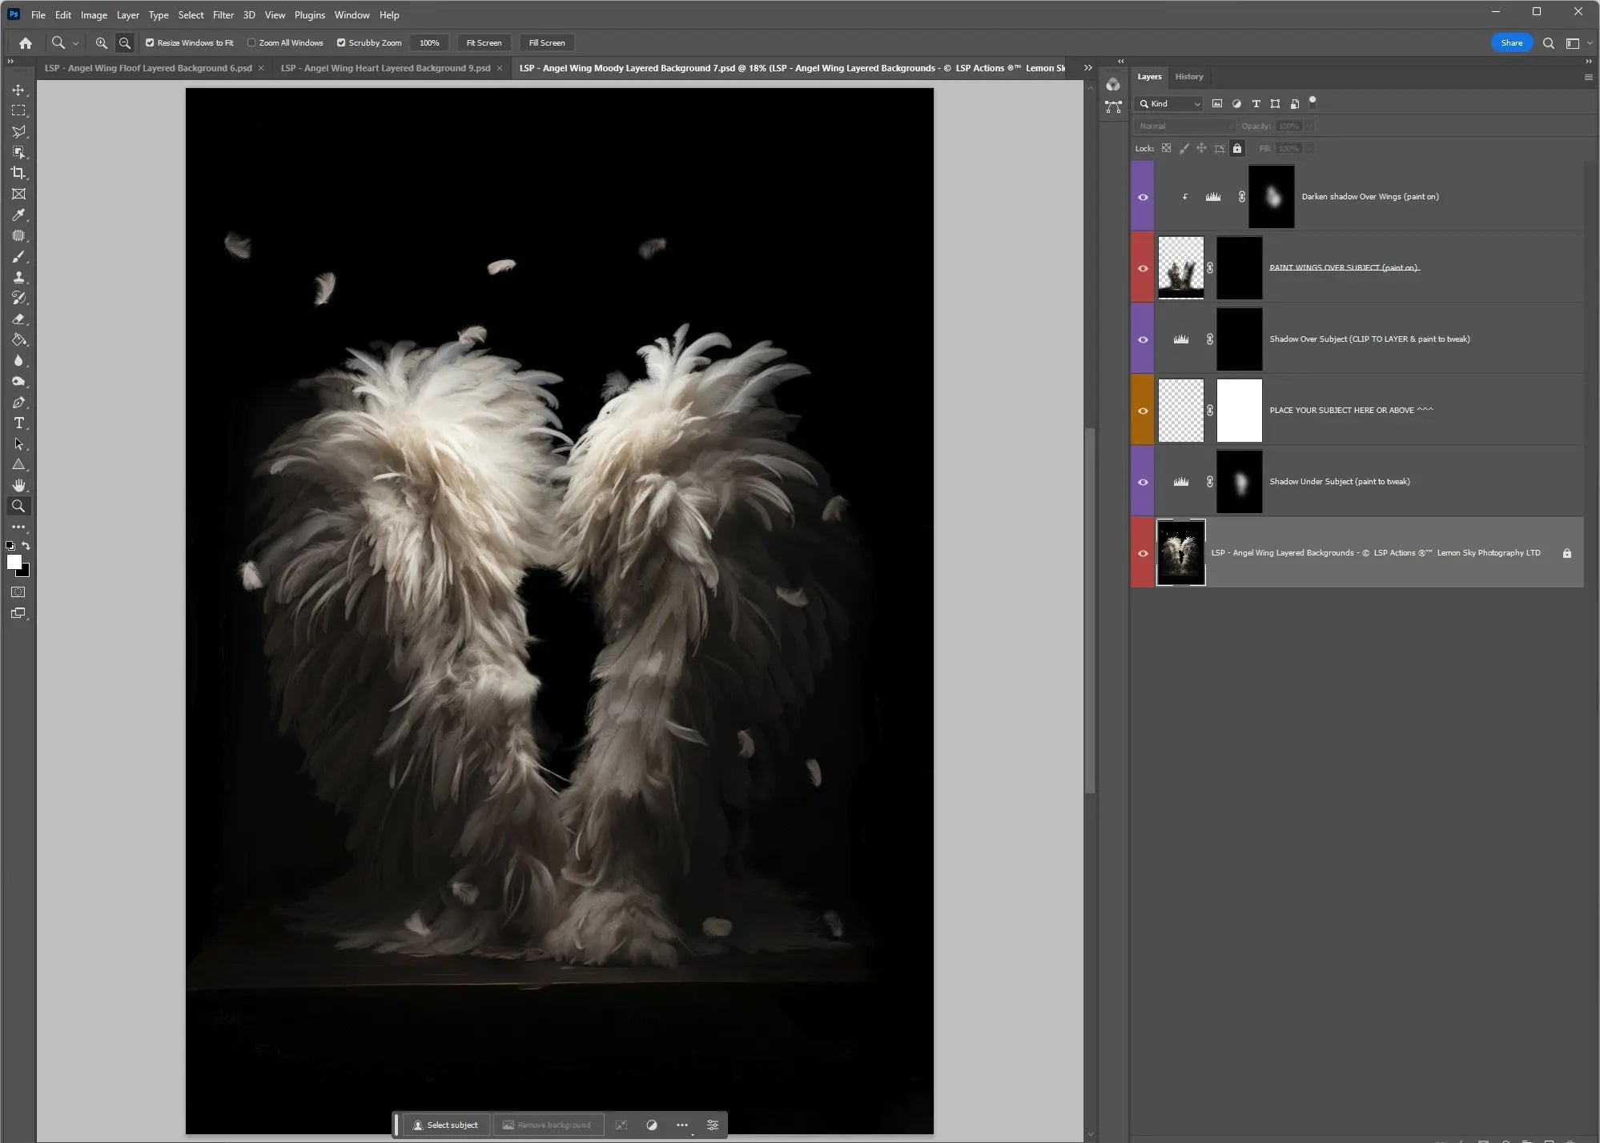Uncheck Resize Windows to Fit
This screenshot has height=1143, width=1600.
click(150, 42)
